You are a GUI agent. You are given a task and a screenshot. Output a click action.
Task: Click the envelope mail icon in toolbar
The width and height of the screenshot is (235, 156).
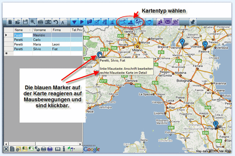[x=167, y=22]
